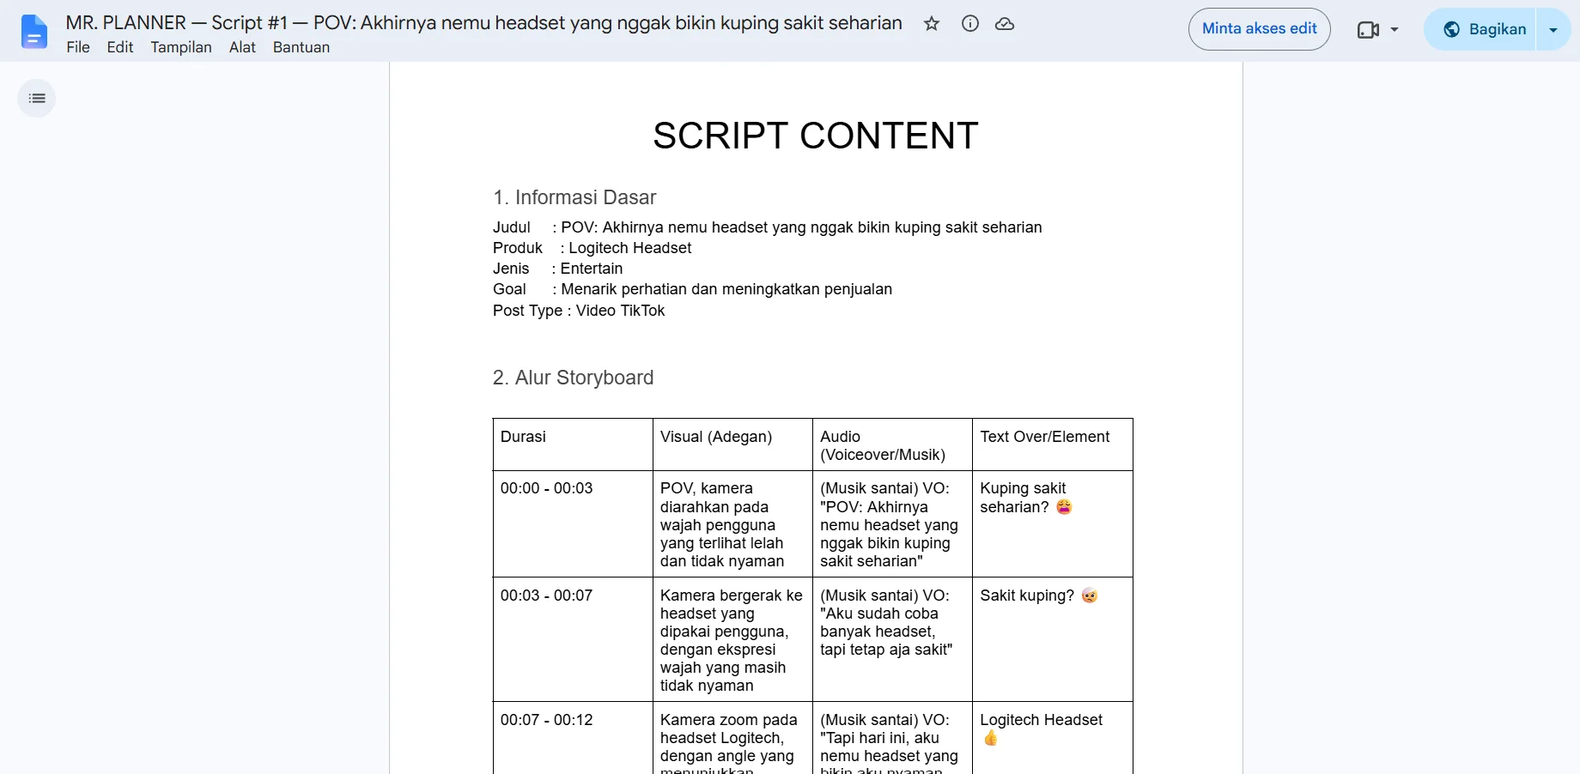Expand the Bagikan share options arrow
This screenshot has height=774, width=1580.
pyautogui.click(x=1553, y=30)
